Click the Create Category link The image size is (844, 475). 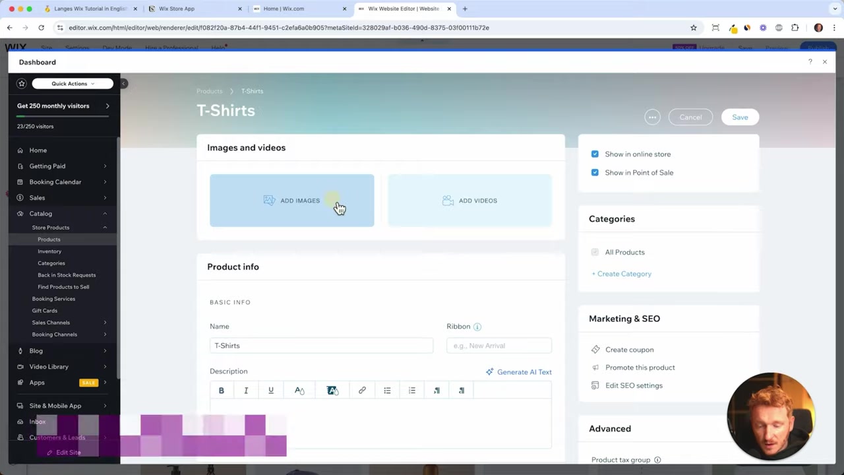[x=621, y=274]
